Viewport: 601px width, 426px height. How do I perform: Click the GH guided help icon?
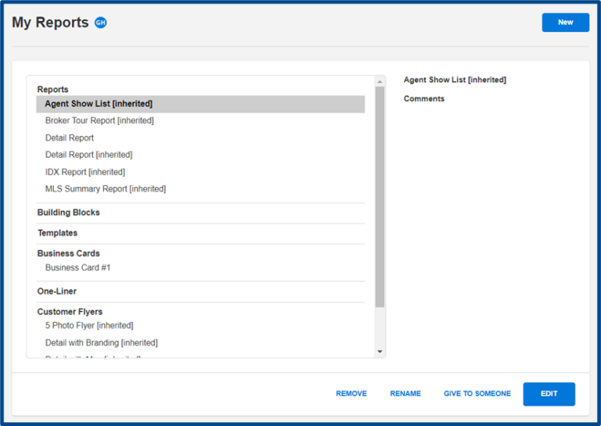tap(100, 23)
